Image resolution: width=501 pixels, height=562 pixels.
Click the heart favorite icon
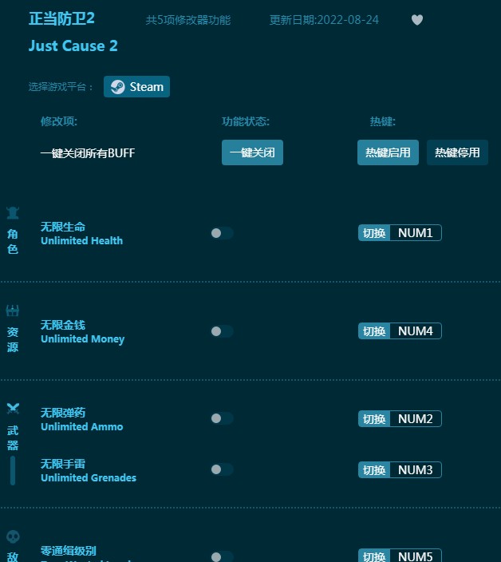[x=417, y=20]
